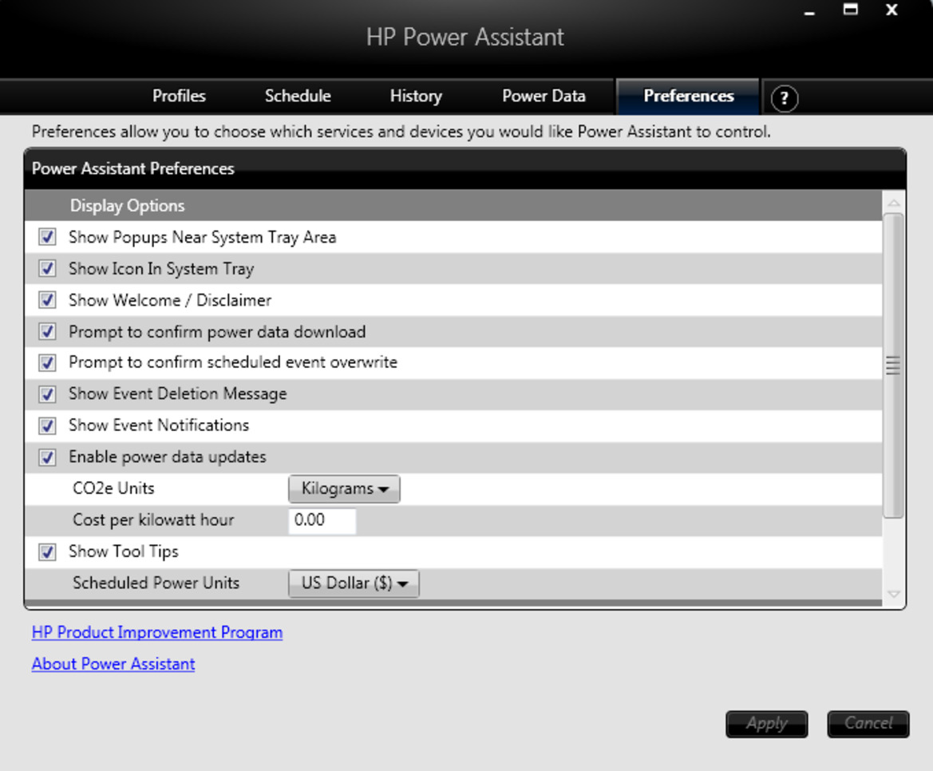
Task: Switch to the Profiles tab
Action: [179, 97]
